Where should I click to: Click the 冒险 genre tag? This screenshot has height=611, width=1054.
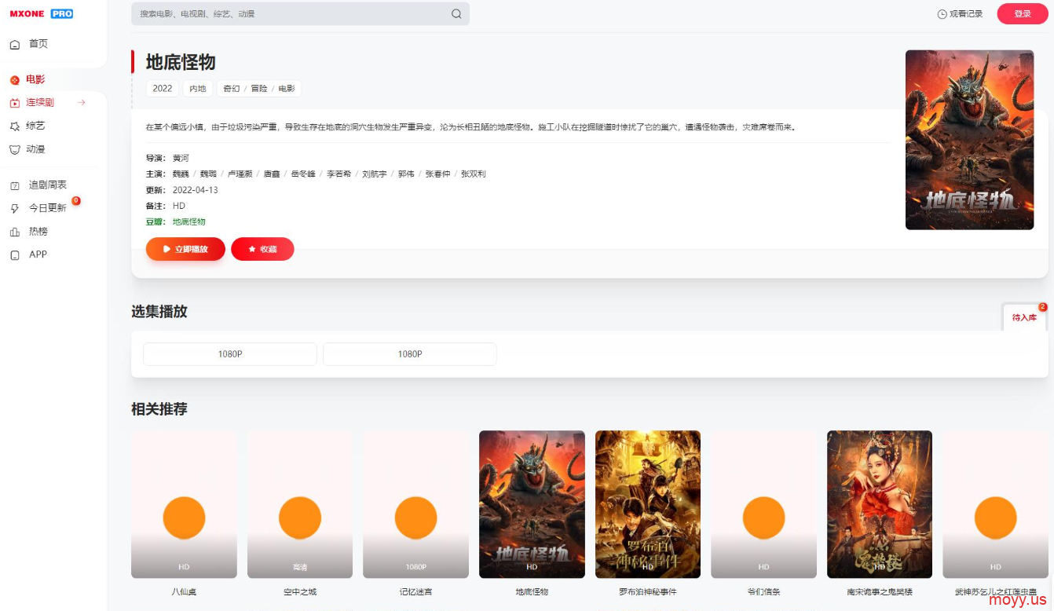259,89
